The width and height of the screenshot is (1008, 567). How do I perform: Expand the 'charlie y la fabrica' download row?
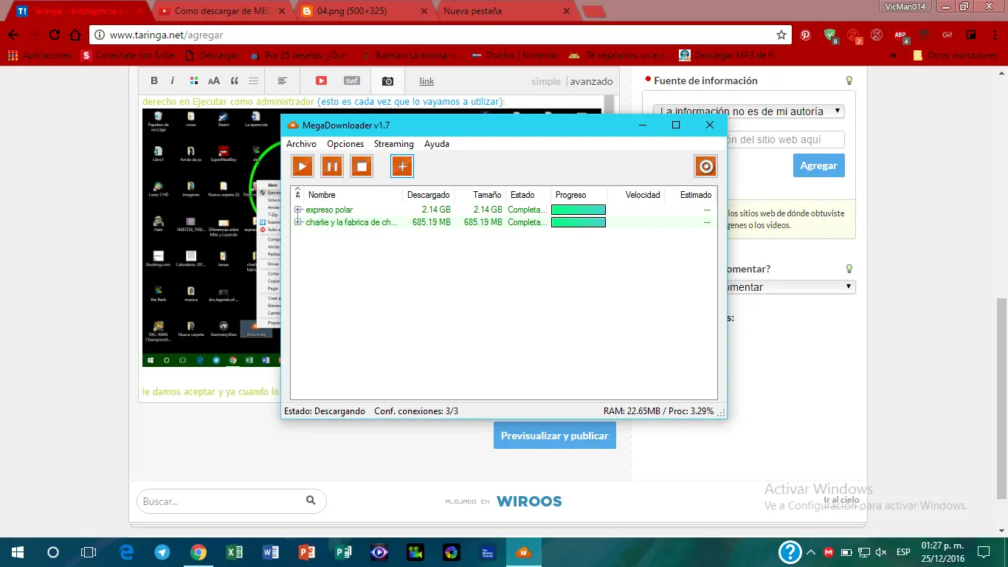[298, 222]
